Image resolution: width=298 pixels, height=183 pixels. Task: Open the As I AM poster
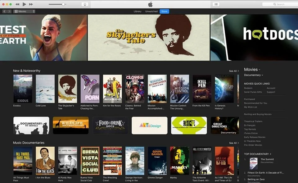tap(224, 161)
